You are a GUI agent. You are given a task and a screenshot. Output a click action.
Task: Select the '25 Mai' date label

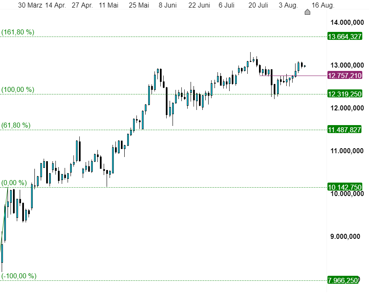pyautogui.click(x=139, y=5)
